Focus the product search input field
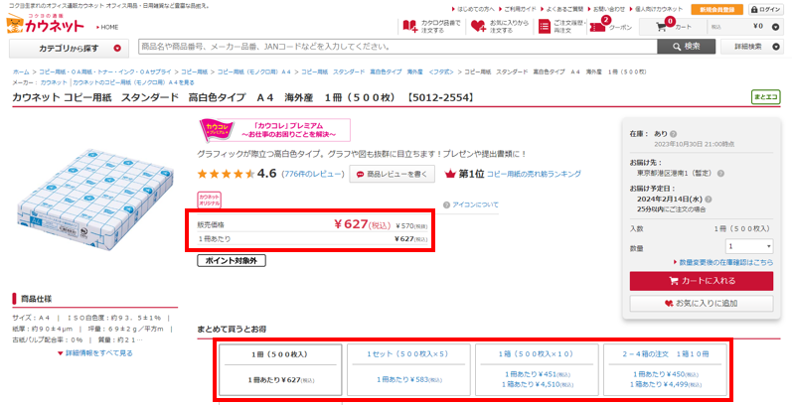Screen dimensions: 792x405 pos(397,47)
